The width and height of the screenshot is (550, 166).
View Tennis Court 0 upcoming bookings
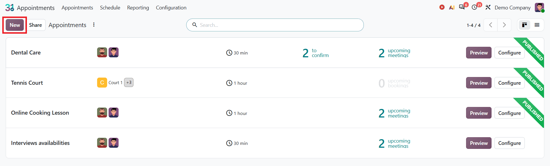click(394, 83)
